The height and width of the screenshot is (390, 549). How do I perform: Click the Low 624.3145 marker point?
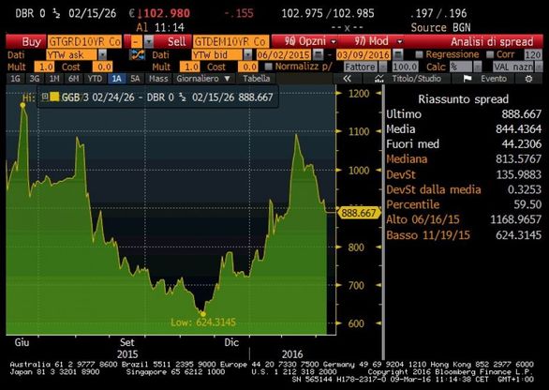pyautogui.click(x=202, y=314)
